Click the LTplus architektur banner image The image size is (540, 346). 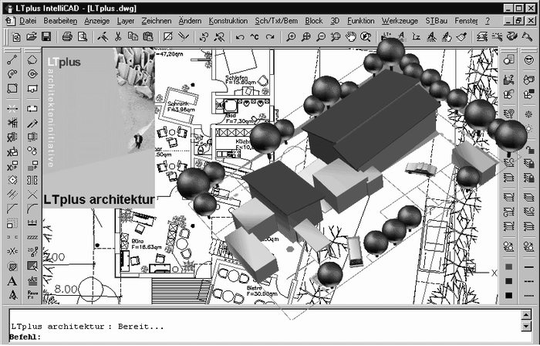pyautogui.click(x=99, y=128)
